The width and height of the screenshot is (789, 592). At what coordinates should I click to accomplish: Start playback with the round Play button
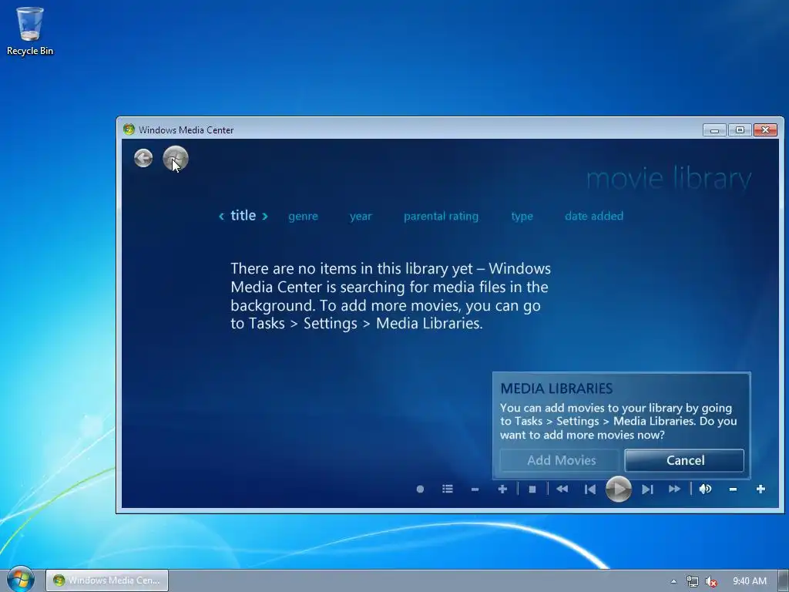pyautogui.click(x=619, y=489)
